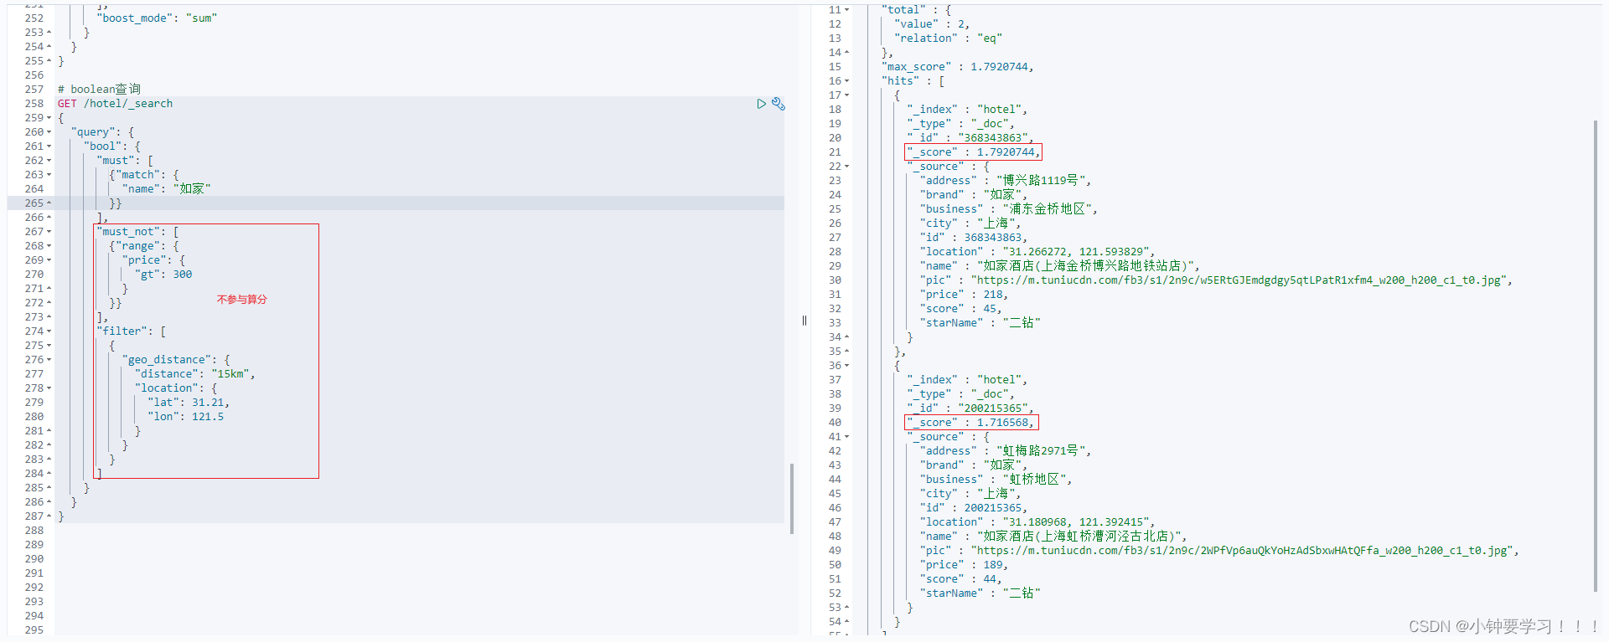Collapse first "_source" on response line 22
This screenshot has width=1609, height=642.
coord(847,167)
